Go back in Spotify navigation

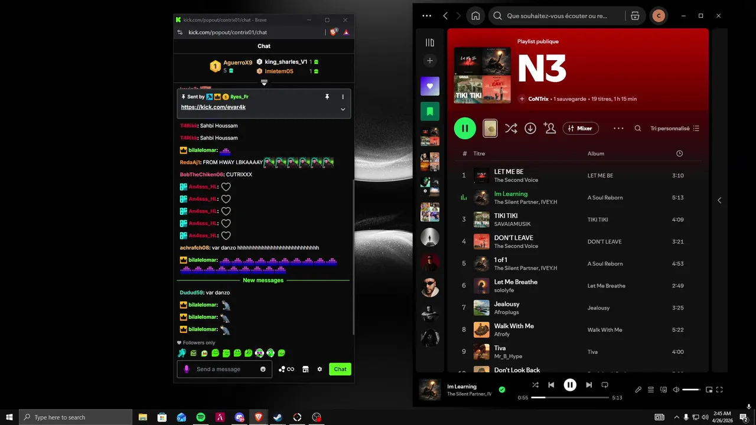coord(445,16)
